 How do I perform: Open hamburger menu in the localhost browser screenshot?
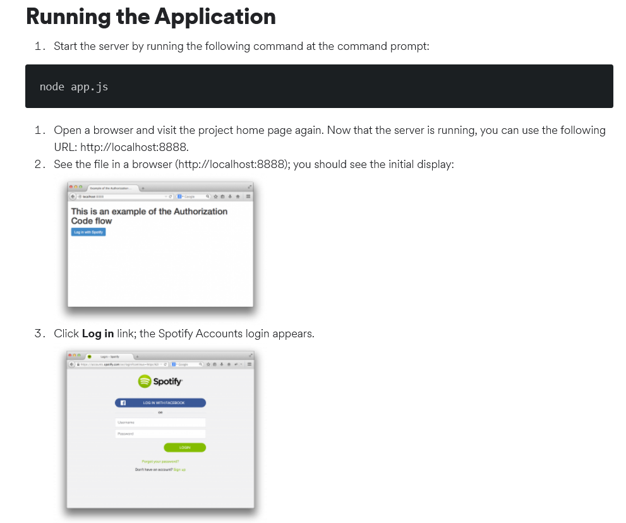pos(248,196)
